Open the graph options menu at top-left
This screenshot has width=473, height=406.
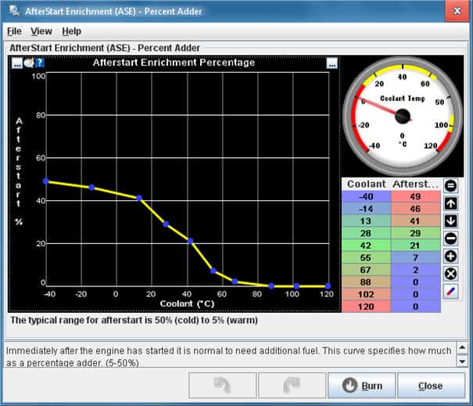point(17,63)
